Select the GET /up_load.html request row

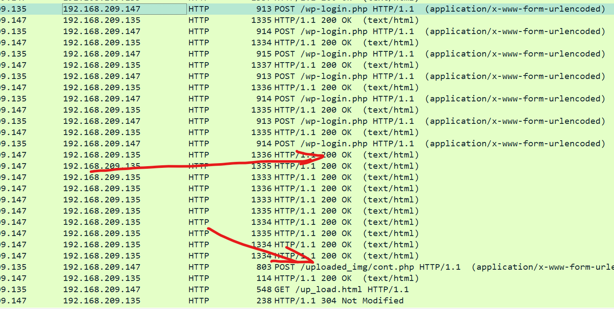pyautogui.click(x=307, y=290)
